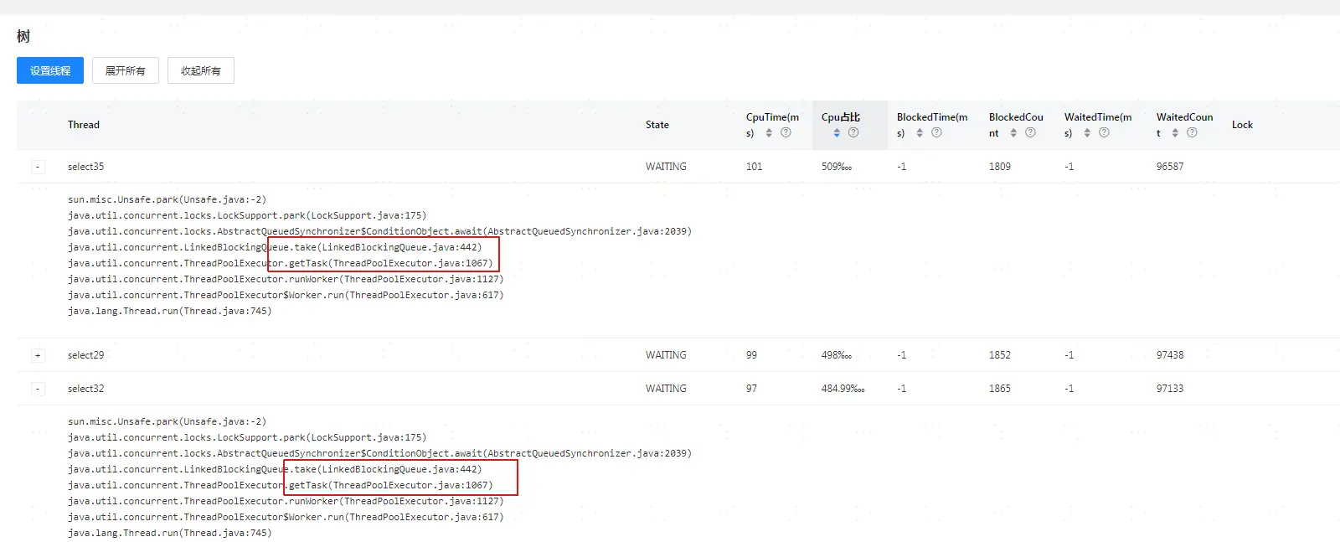Click the BlockedCount value 1852
1340x542 pixels.
1000,355
